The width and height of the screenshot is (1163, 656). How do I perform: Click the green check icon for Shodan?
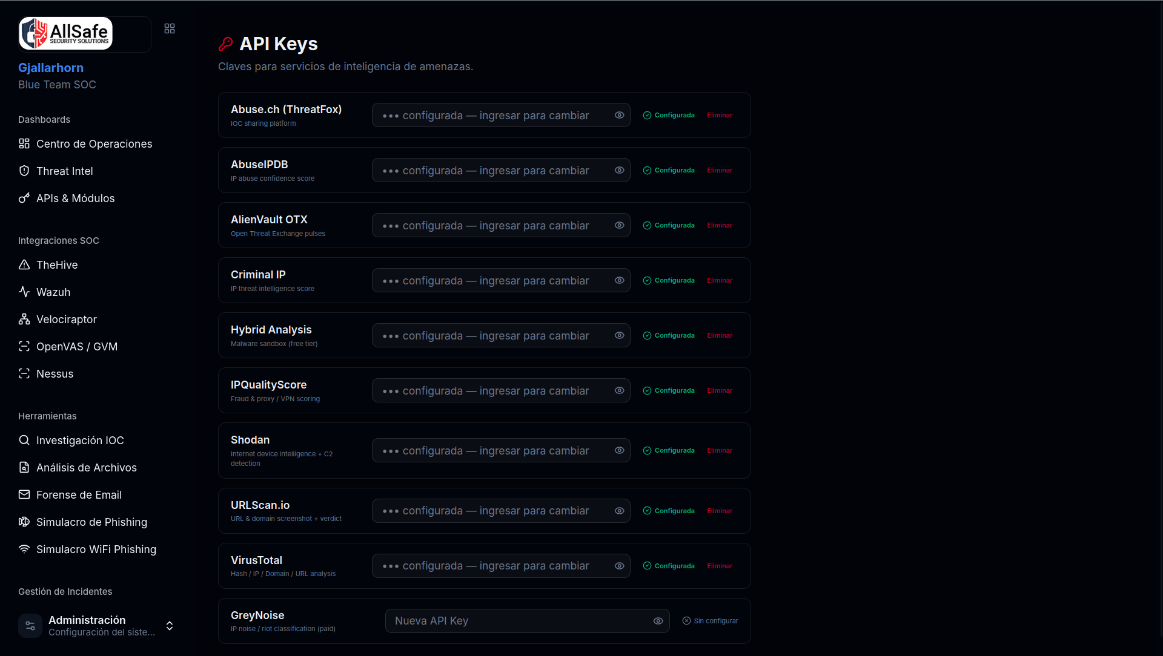pyautogui.click(x=647, y=450)
